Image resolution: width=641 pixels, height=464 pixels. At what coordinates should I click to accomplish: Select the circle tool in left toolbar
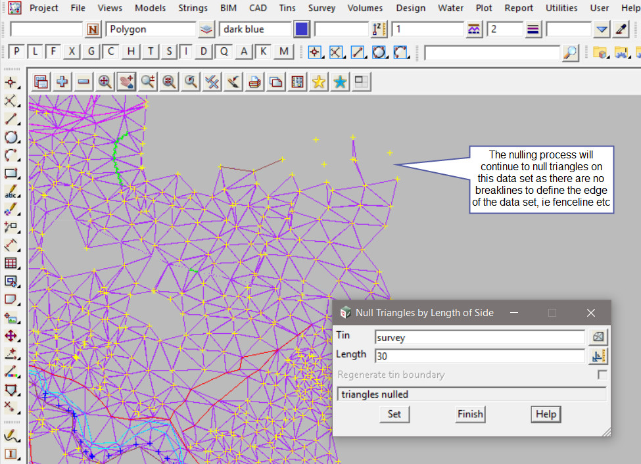click(11, 137)
